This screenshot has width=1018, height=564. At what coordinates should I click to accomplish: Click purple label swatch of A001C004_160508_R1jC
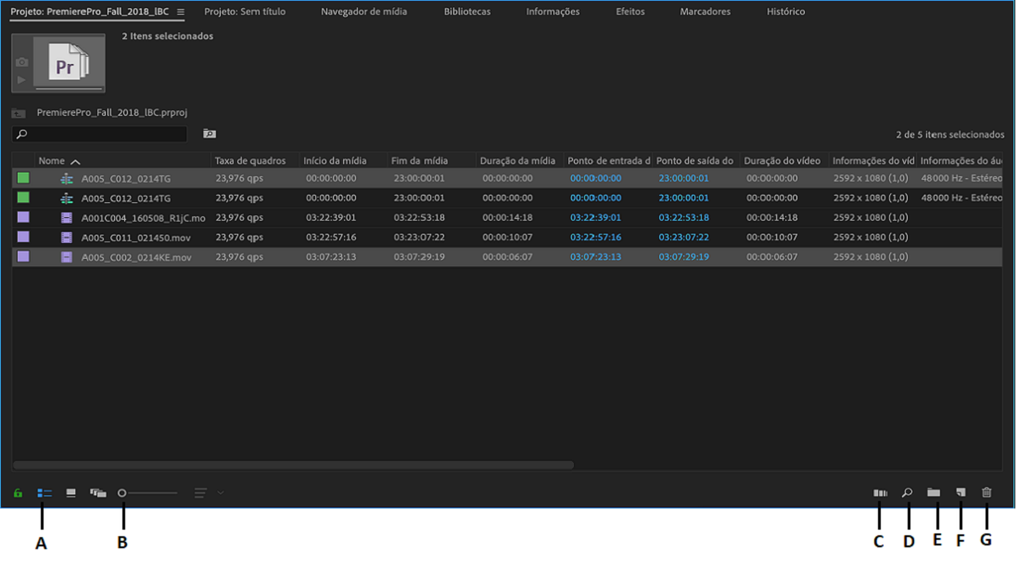coord(23,217)
